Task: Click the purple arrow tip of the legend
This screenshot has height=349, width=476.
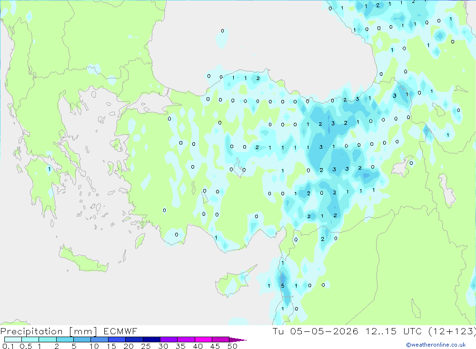Action: [x=238, y=340]
